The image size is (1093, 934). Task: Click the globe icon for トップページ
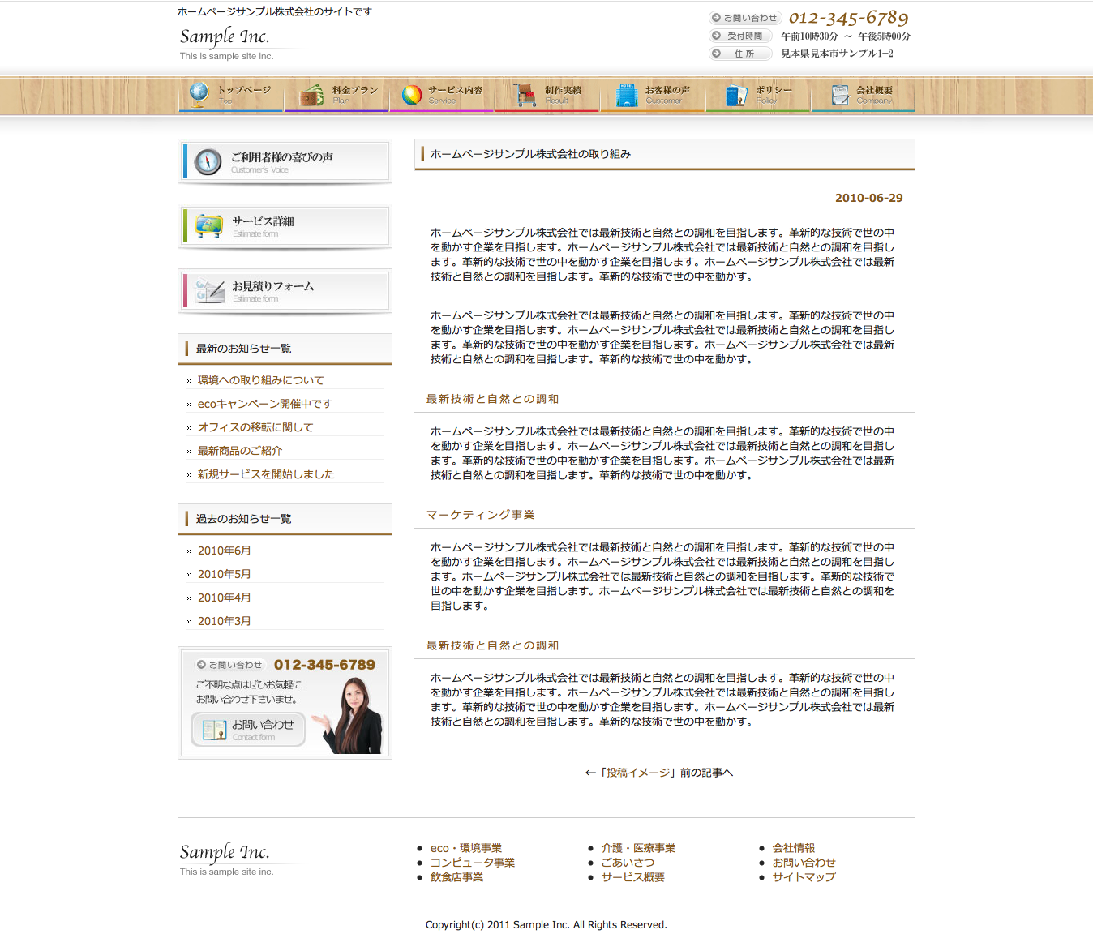(199, 94)
